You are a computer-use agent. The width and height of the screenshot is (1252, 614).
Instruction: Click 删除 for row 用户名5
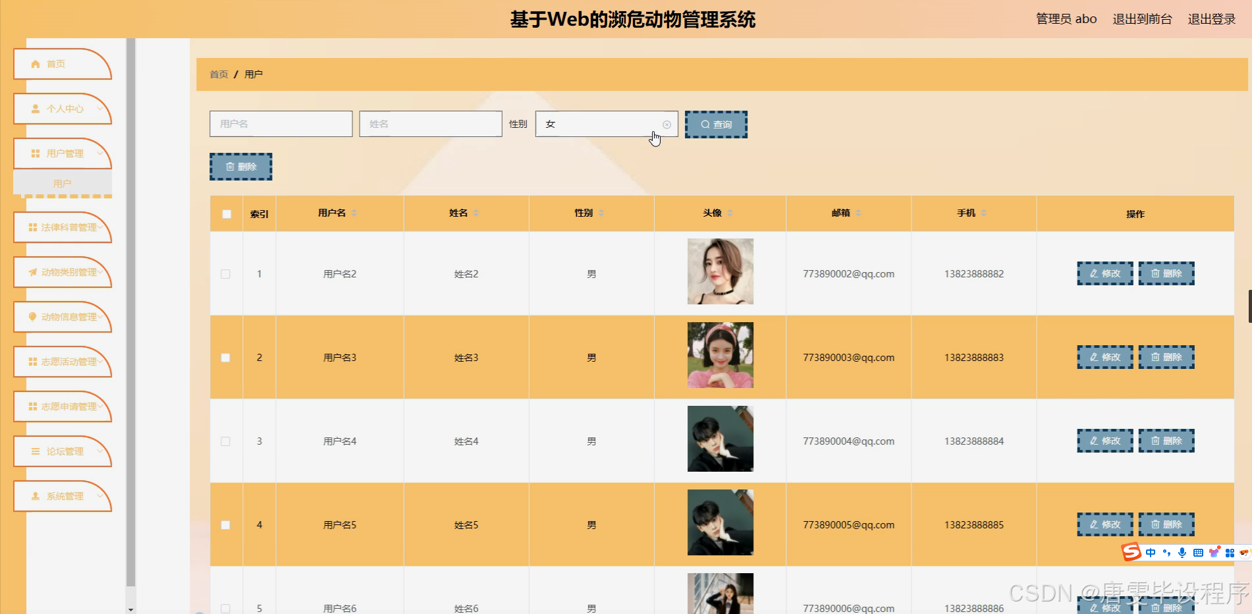click(x=1166, y=524)
